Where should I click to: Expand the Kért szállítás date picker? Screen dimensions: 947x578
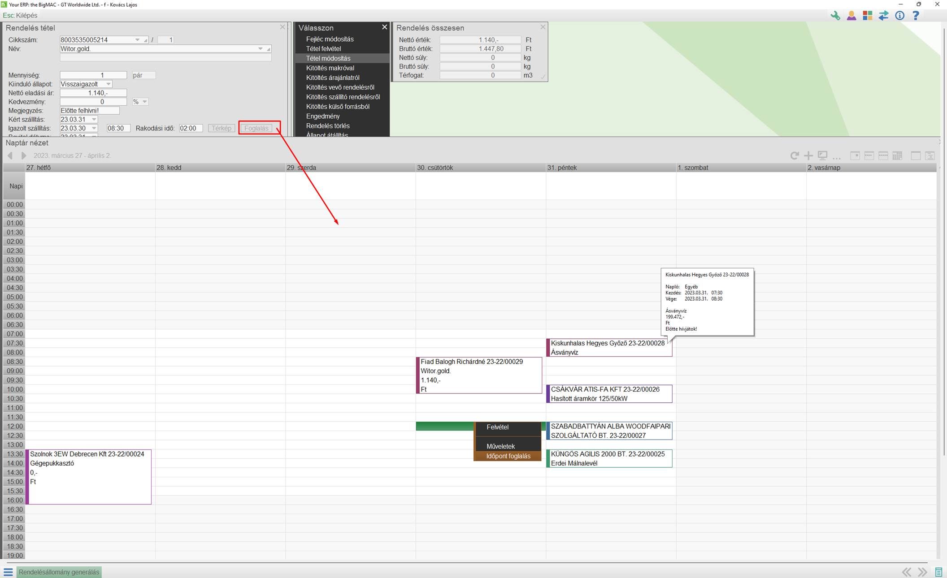(x=94, y=120)
